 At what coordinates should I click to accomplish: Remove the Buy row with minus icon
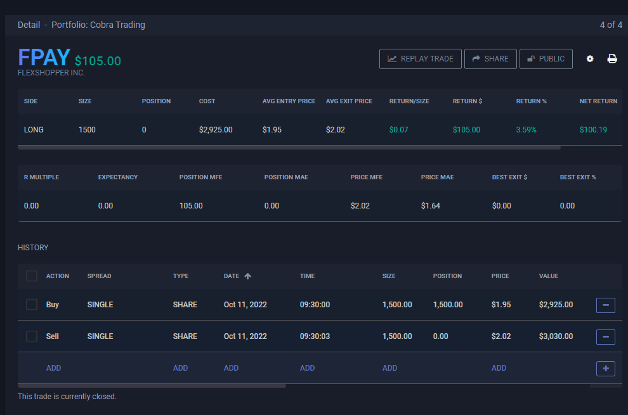[x=605, y=305]
